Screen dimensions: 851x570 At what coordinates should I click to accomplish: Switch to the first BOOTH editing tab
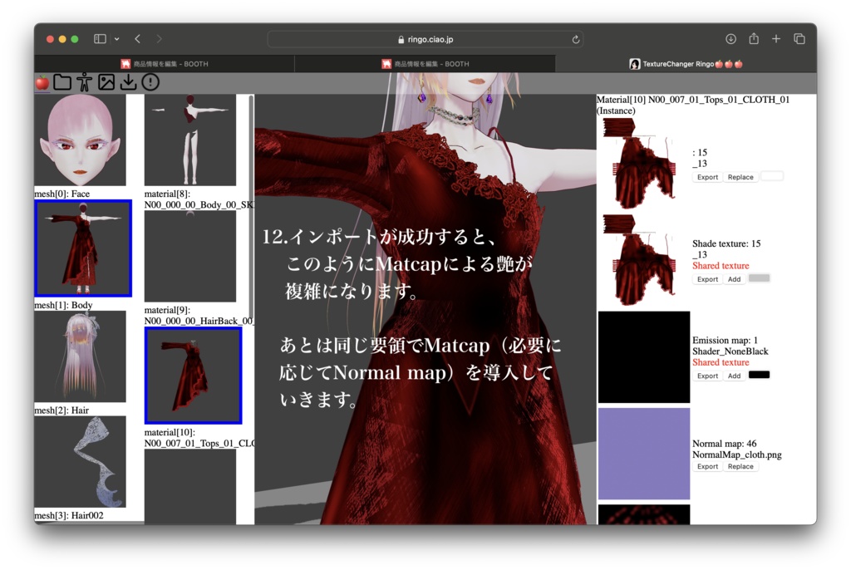point(165,62)
